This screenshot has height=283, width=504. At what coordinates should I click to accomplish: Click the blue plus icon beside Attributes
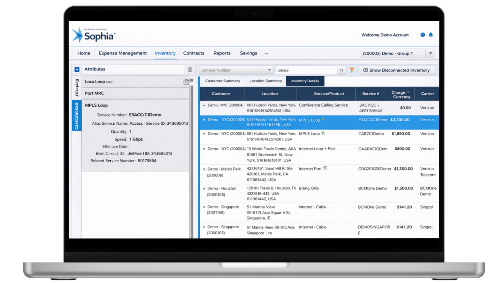pyautogui.click(x=77, y=69)
